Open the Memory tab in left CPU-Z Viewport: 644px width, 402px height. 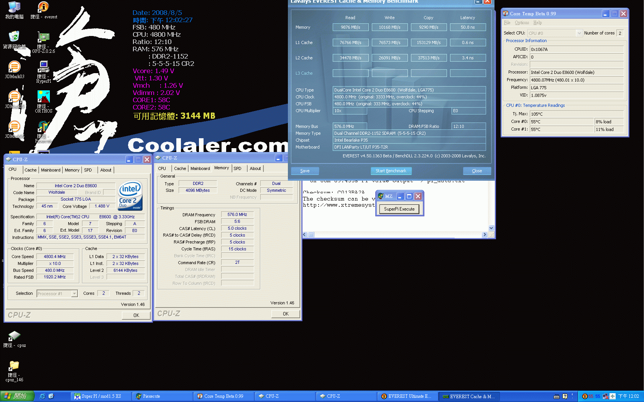72,170
